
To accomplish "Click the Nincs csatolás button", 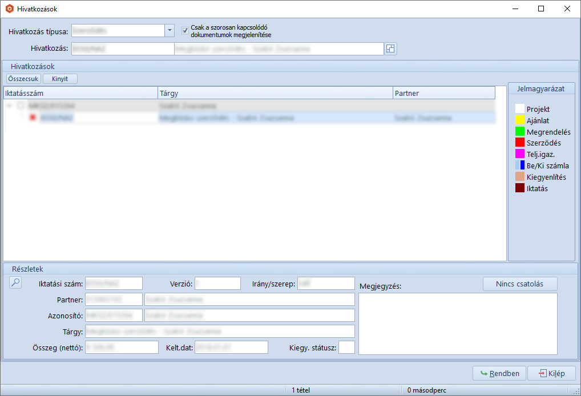I will pos(519,284).
